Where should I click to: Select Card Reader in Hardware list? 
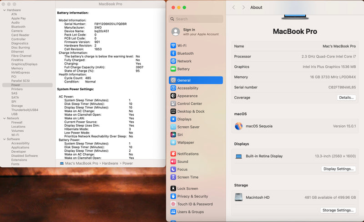[20, 35]
